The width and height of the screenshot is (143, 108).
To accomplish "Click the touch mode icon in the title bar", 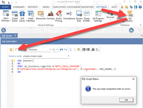I will pyautogui.click(x=9, y=2).
